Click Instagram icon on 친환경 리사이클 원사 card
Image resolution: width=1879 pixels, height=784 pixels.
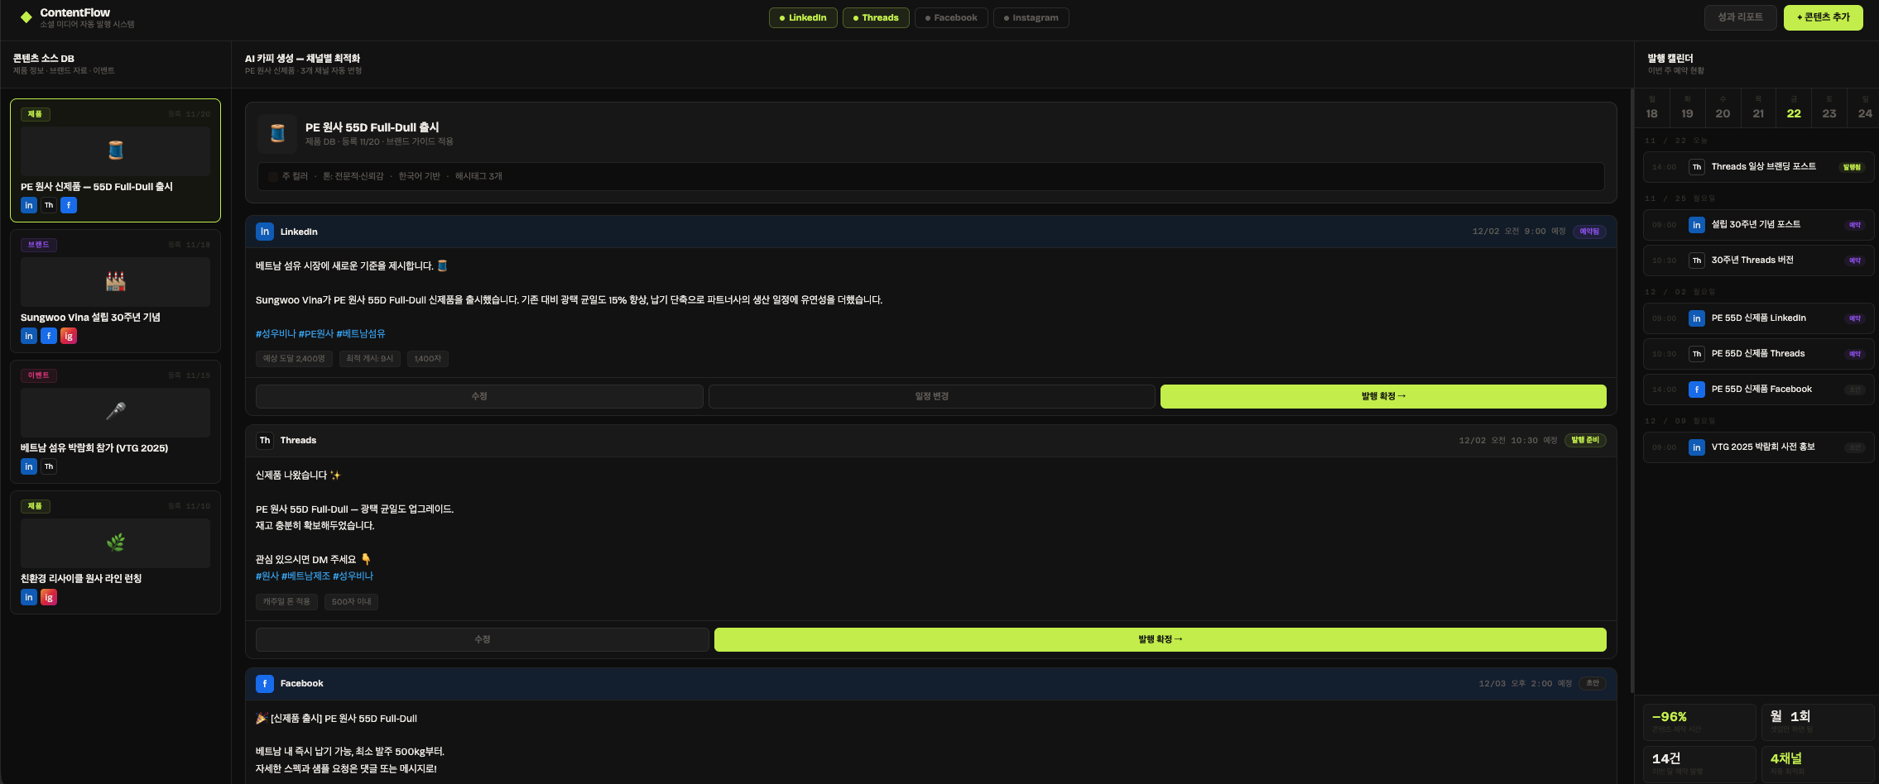(49, 597)
